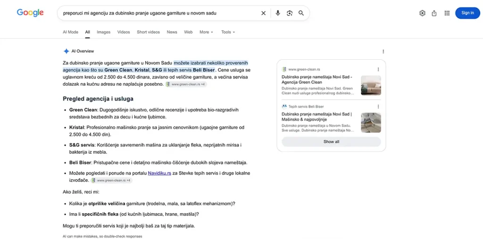Click the Beli Biser bullet item text
483x239 pixels.
[x=158, y=162]
